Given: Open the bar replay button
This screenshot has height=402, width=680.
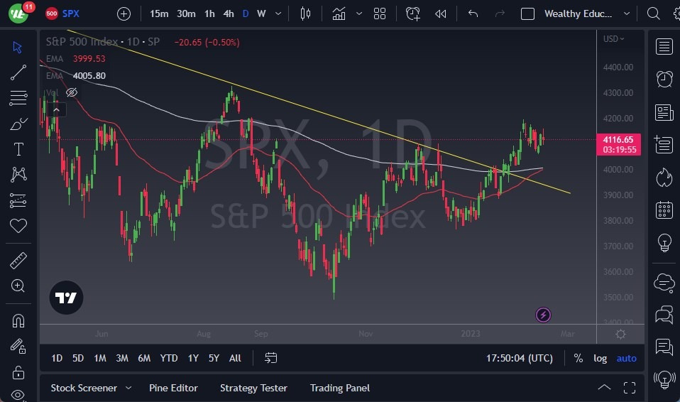Looking at the screenshot, I should click(440, 13).
